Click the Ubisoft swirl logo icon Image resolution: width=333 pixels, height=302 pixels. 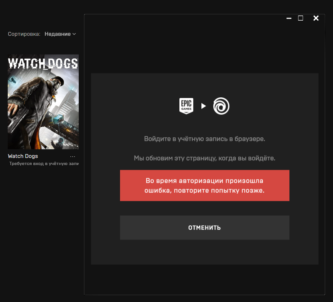(x=221, y=106)
